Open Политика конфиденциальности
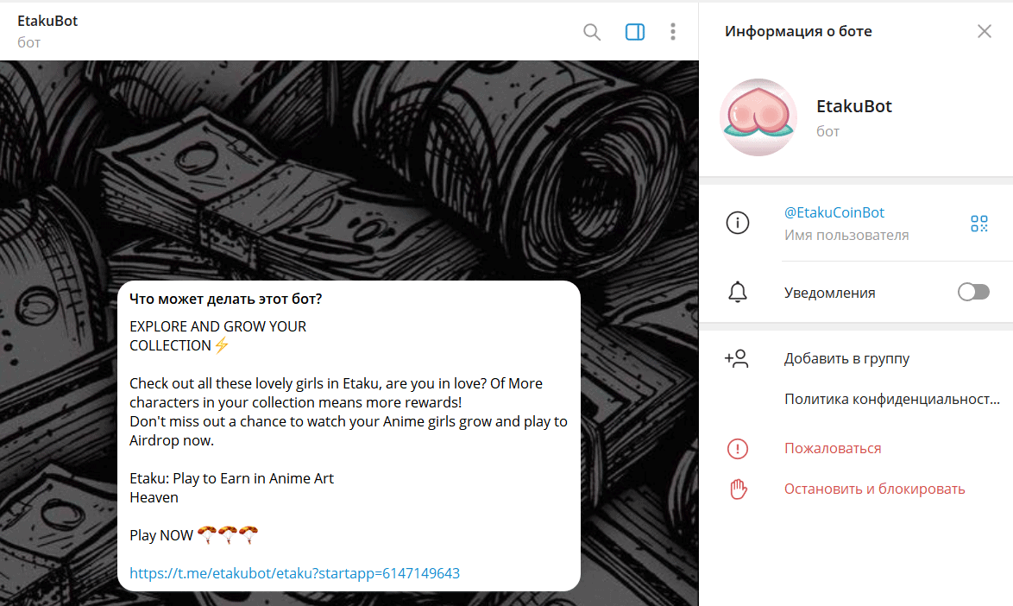The width and height of the screenshot is (1013, 606). [x=891, y=399]
